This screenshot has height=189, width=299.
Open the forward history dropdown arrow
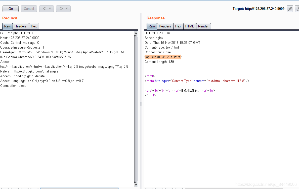67,9
